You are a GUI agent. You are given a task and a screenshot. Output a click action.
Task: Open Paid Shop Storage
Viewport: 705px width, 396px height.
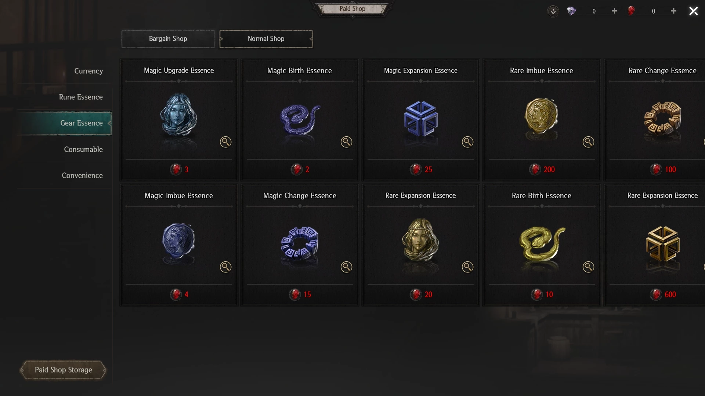[x=63, y=370]
